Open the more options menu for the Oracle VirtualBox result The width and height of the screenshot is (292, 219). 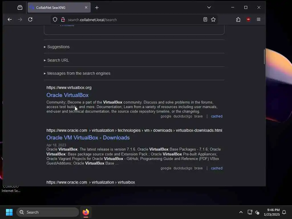[207, 116]
